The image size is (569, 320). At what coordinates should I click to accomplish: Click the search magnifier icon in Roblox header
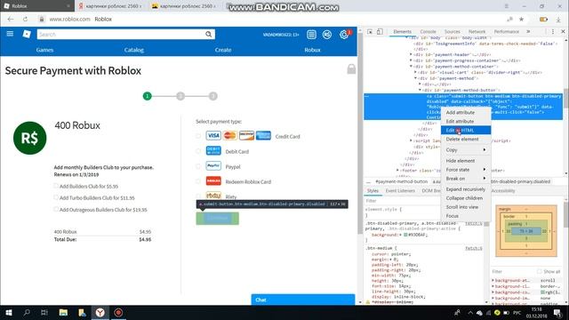[208, 34]
